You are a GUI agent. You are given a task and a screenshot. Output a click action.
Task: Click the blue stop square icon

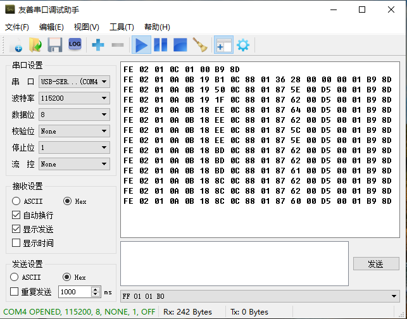point(180,45)
